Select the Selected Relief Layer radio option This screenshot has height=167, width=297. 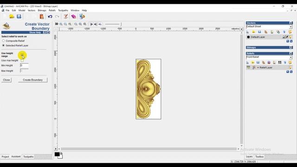[3, 45]
